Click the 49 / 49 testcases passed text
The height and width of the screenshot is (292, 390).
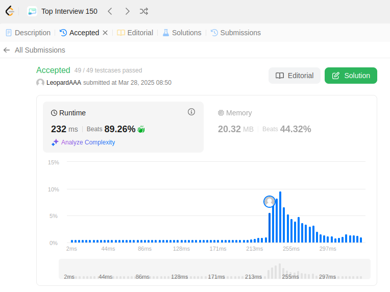click(x=108, y=70)
